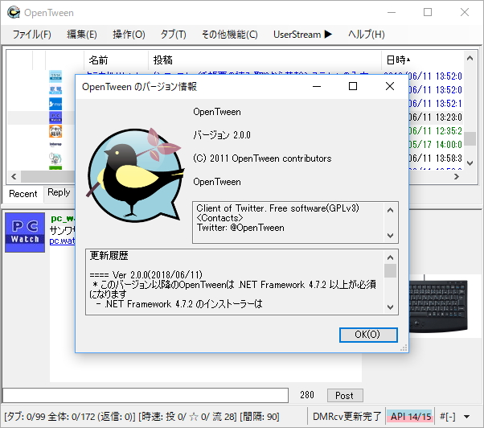The height and width of the screenshot is (428, 484).
Task: Select the top light-blue avatar timeline row
Action: coord(55,76)
